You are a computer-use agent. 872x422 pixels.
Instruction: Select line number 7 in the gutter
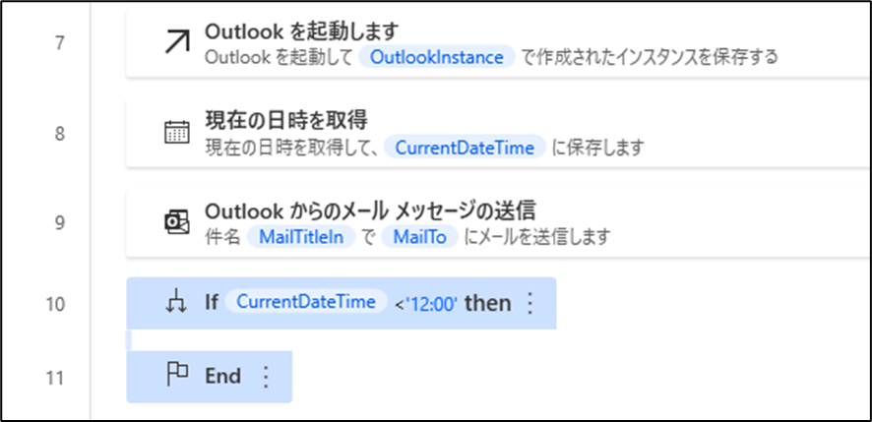60,43
